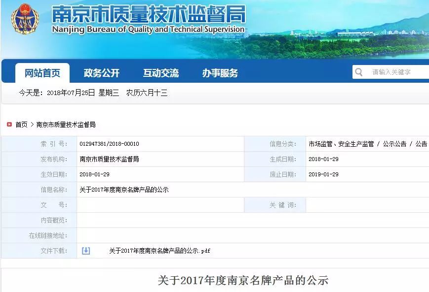Open the 网站首页 tab
Image resolution: width=429 pixels, height=292 pixels.
[42, 73]
